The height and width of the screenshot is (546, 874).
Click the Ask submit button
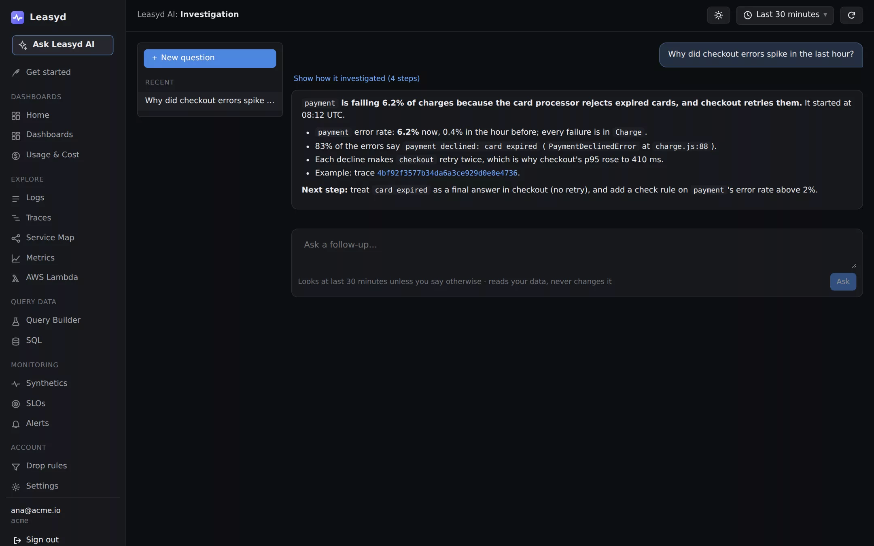843,281
